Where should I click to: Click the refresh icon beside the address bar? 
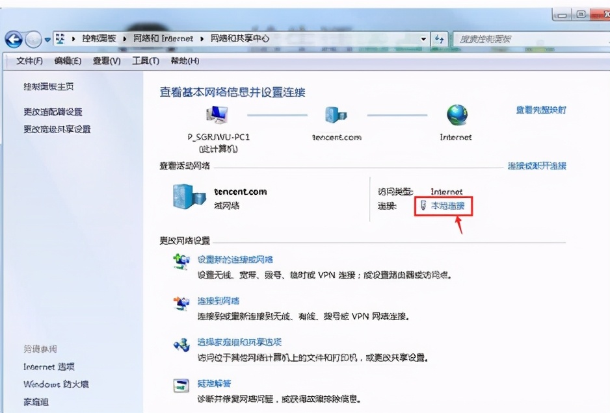pyautogui.click(x=439, y=38)
